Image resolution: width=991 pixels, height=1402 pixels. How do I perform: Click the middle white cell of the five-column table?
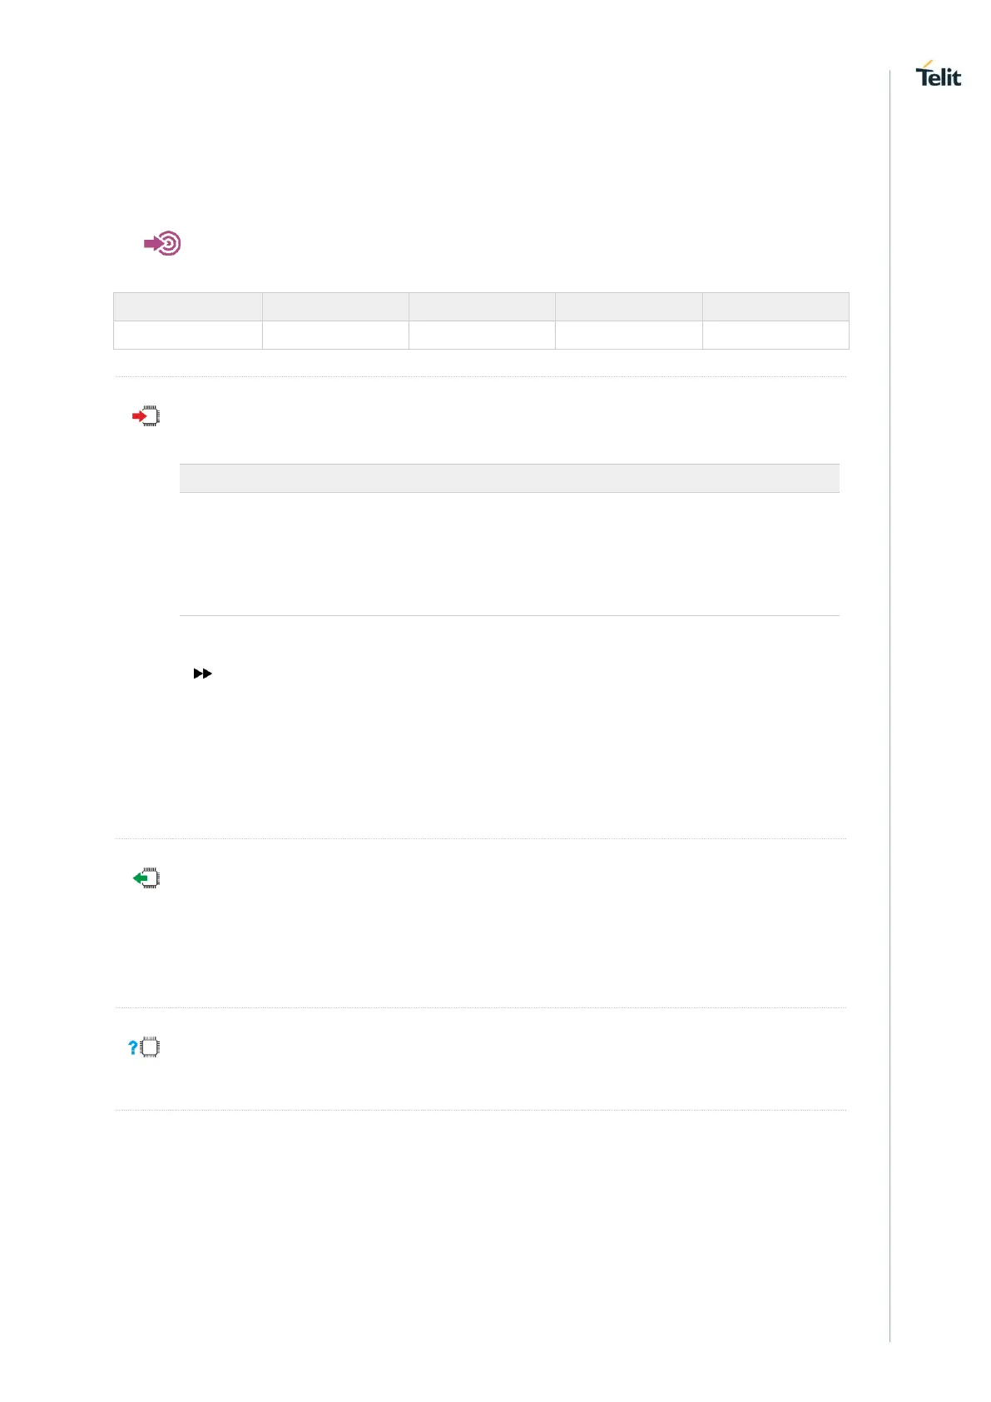[482, 335]
